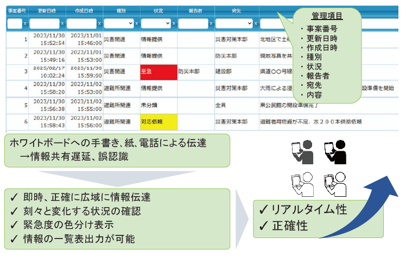Select row 5 with 未分類 status
This screenshot has height=257, width=406.
tap(158, 105)
